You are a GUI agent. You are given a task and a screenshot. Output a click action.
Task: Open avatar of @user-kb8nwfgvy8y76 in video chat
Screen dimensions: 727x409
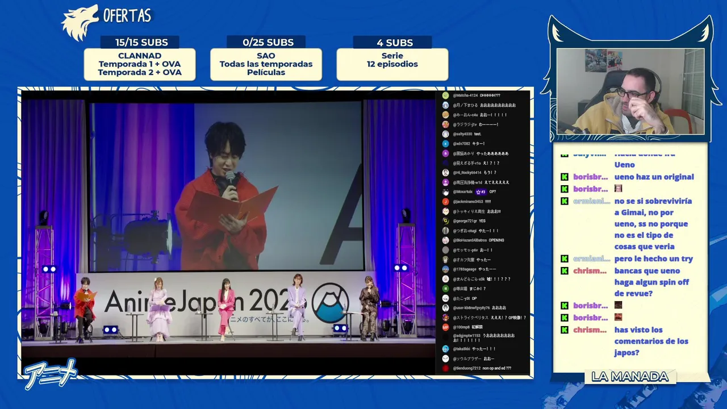446,308
